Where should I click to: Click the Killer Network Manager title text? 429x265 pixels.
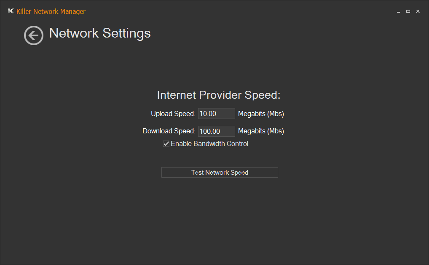51,11
